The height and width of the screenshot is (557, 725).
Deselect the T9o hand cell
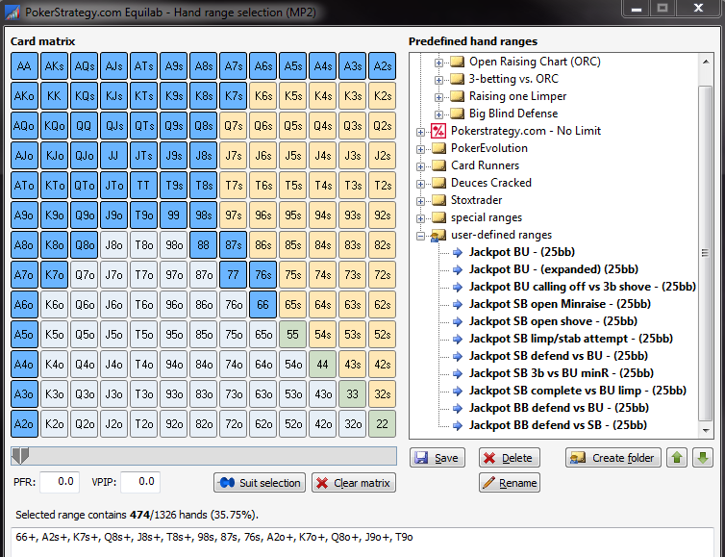144,215
